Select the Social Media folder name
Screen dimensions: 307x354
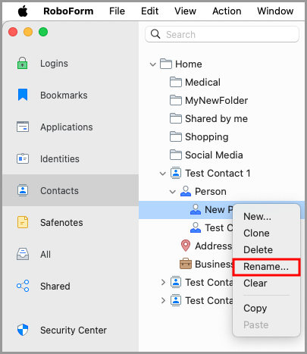(x=214, y=155)
